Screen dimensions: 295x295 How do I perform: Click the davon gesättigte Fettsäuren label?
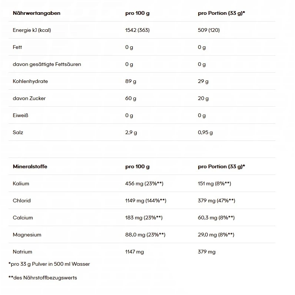pos(47,64)
